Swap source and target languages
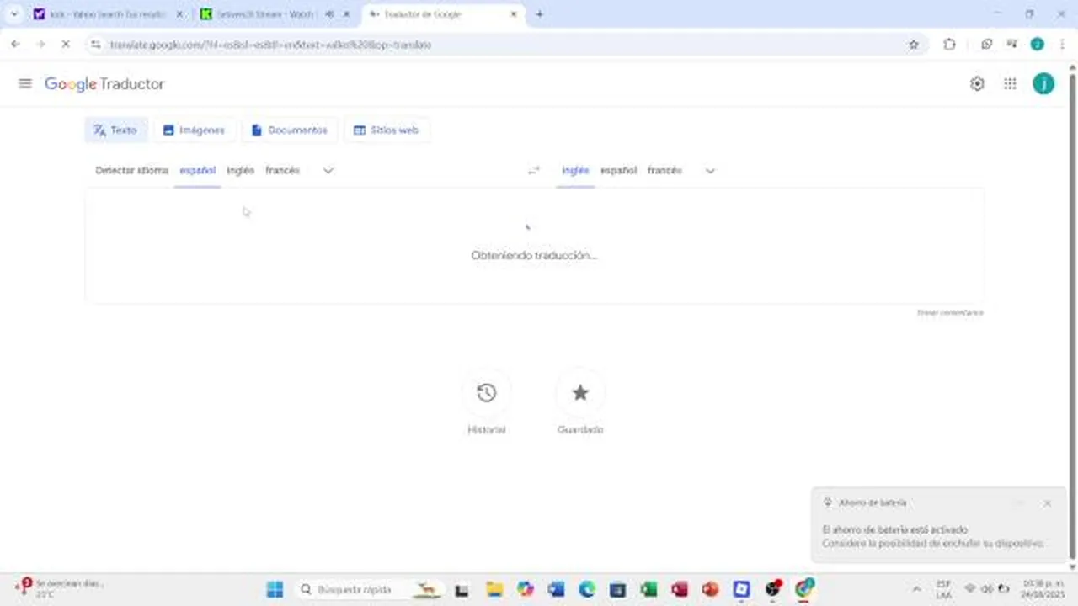 533,171
